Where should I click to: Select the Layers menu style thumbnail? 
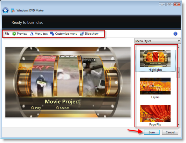pyautogui.click(x=155, y=86)
